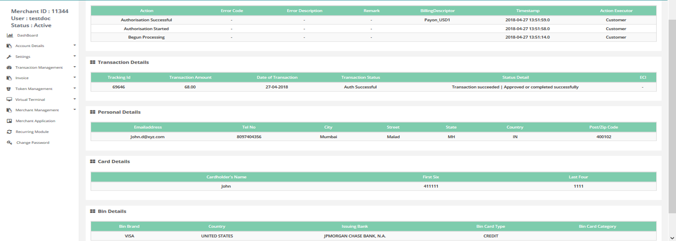This screenshot has width=676, height=241.
Task: Click the Virtual Terminal dropdown arrow
Action: point(75,99)
